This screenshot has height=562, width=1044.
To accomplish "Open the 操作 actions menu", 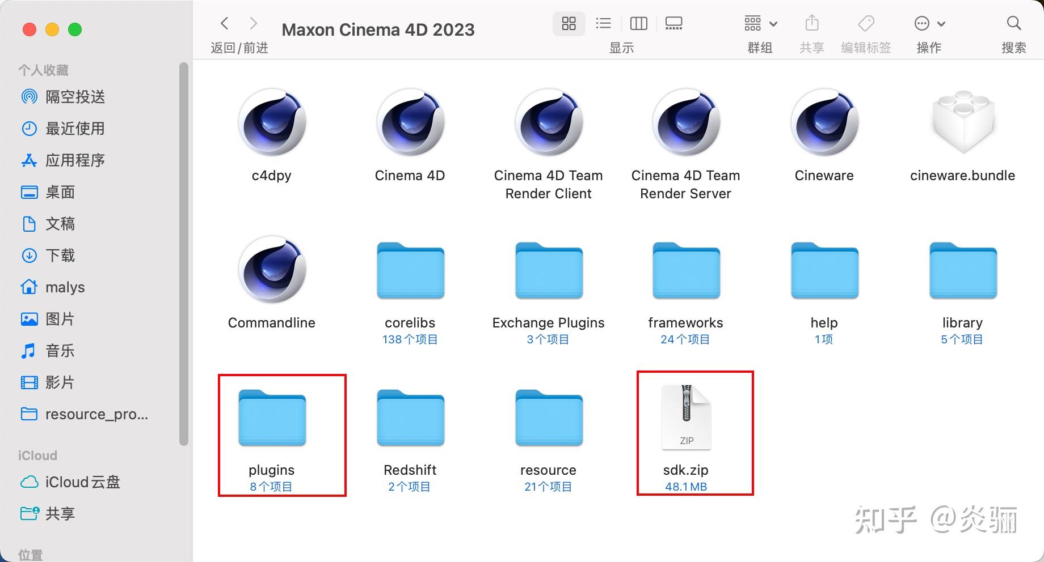I will (929, 23).
